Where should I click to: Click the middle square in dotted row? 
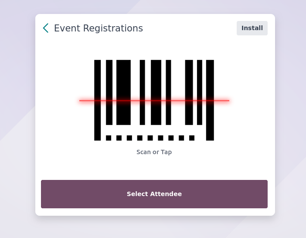[x=150, y=138]
